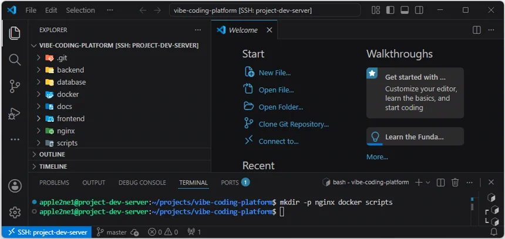Expand the TIMELINE section
This screenshot has height=239, width=505.
coord(119,166)
